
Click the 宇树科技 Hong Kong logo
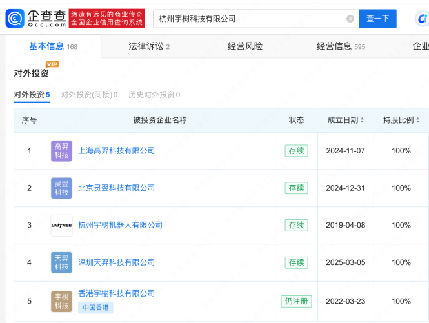(61, 301)
